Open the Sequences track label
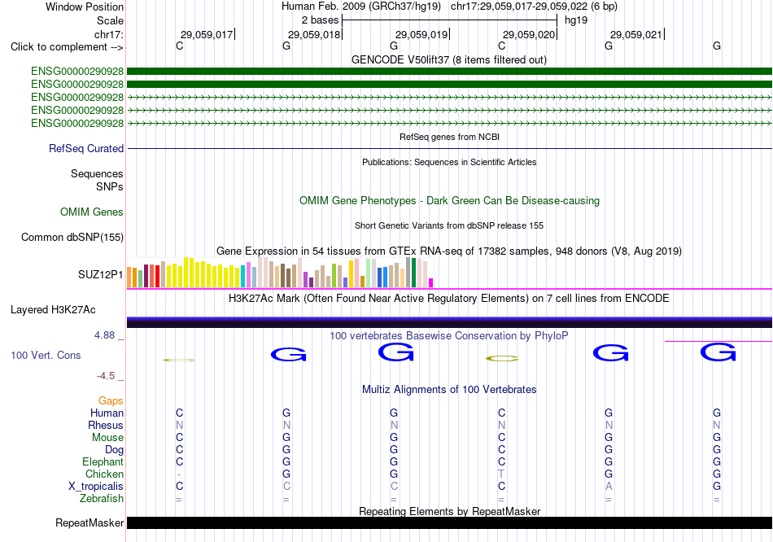This screenshot has width=773, height=542. [x=97, y=173]
